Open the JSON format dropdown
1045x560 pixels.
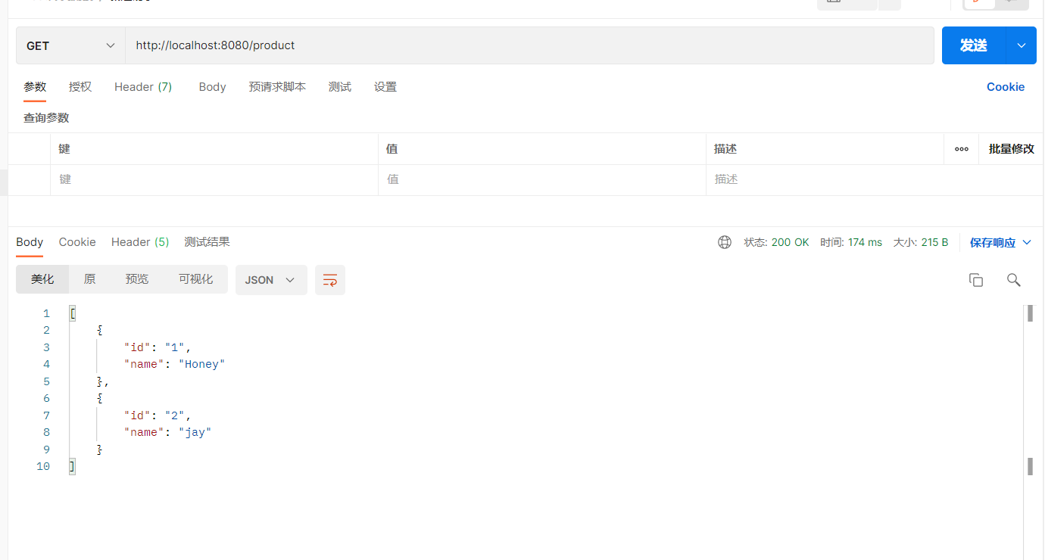pyautogui.click(x=271, y=280)
